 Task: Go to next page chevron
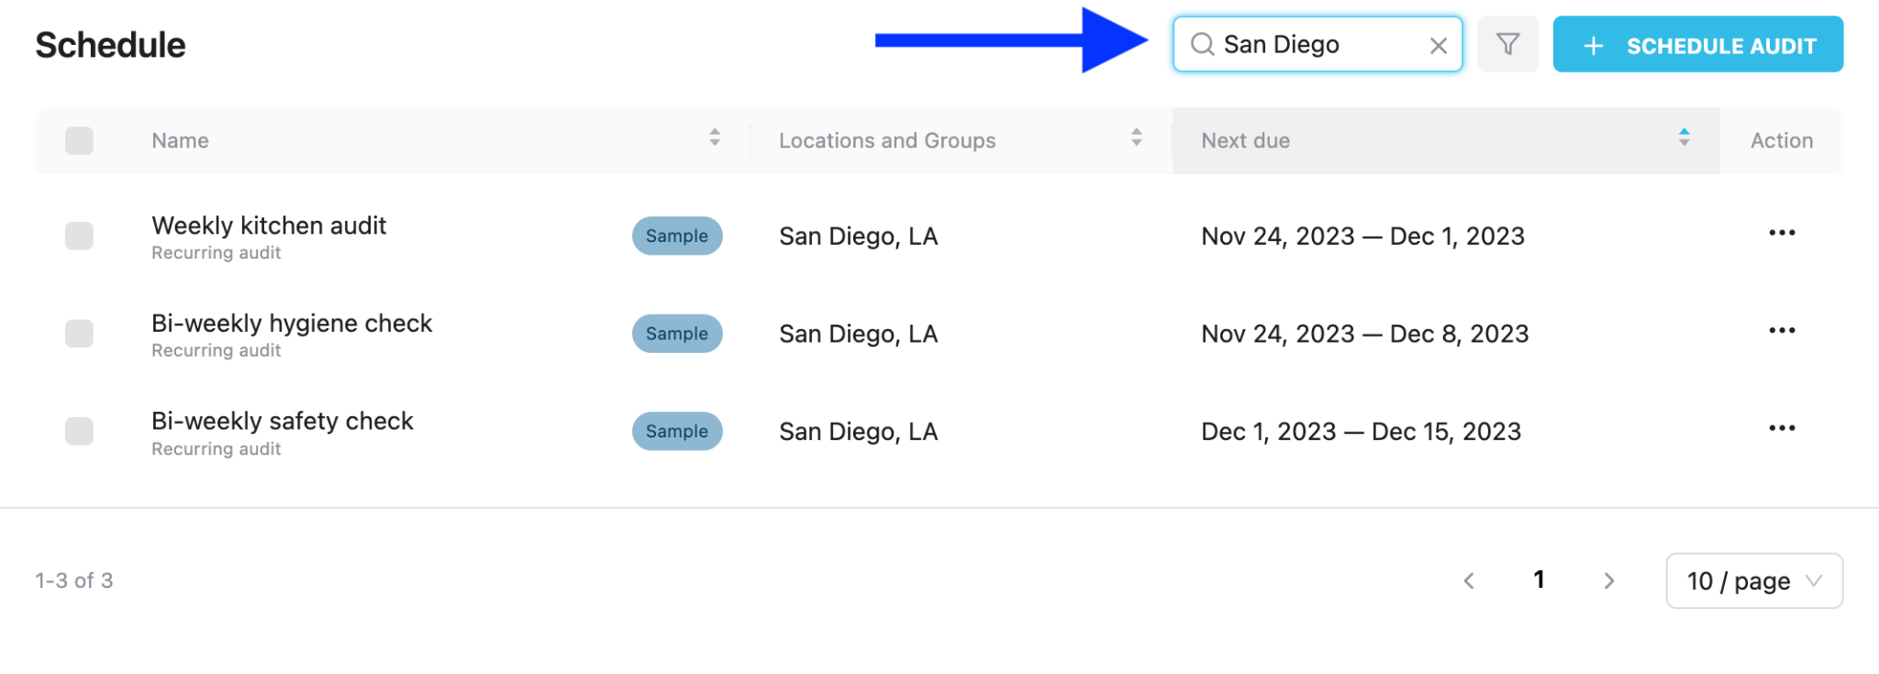tap(1608, 580)
